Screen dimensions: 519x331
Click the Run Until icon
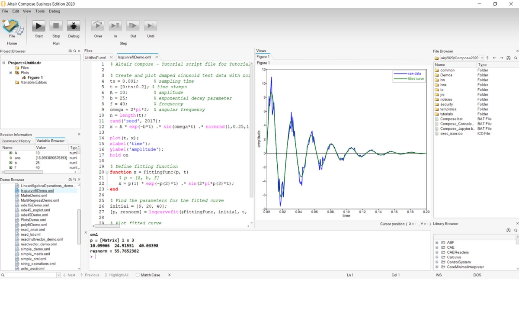coord(150,26)
